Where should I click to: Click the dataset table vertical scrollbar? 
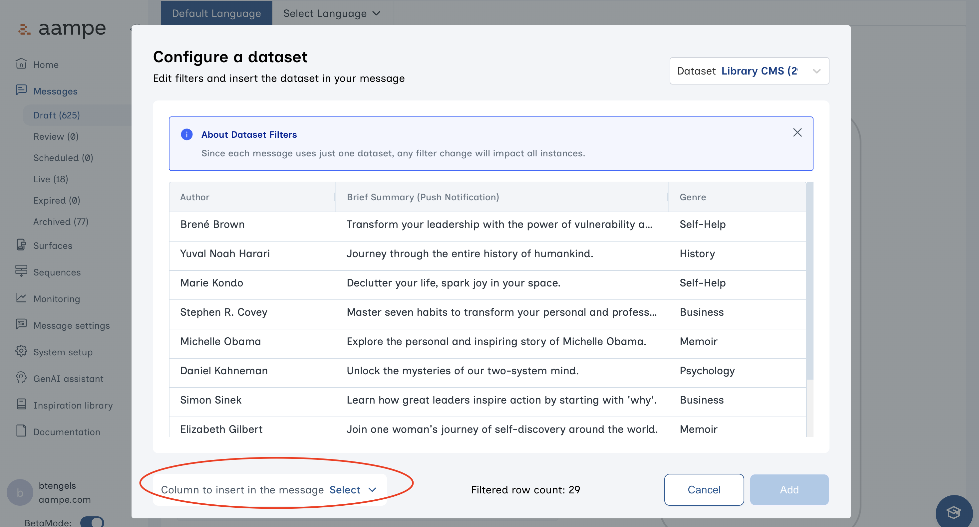pyautogui.click(x=810, y=281)
